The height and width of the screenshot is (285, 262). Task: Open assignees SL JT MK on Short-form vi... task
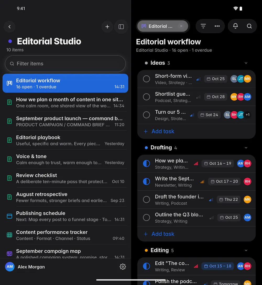(x=241, y=79)
